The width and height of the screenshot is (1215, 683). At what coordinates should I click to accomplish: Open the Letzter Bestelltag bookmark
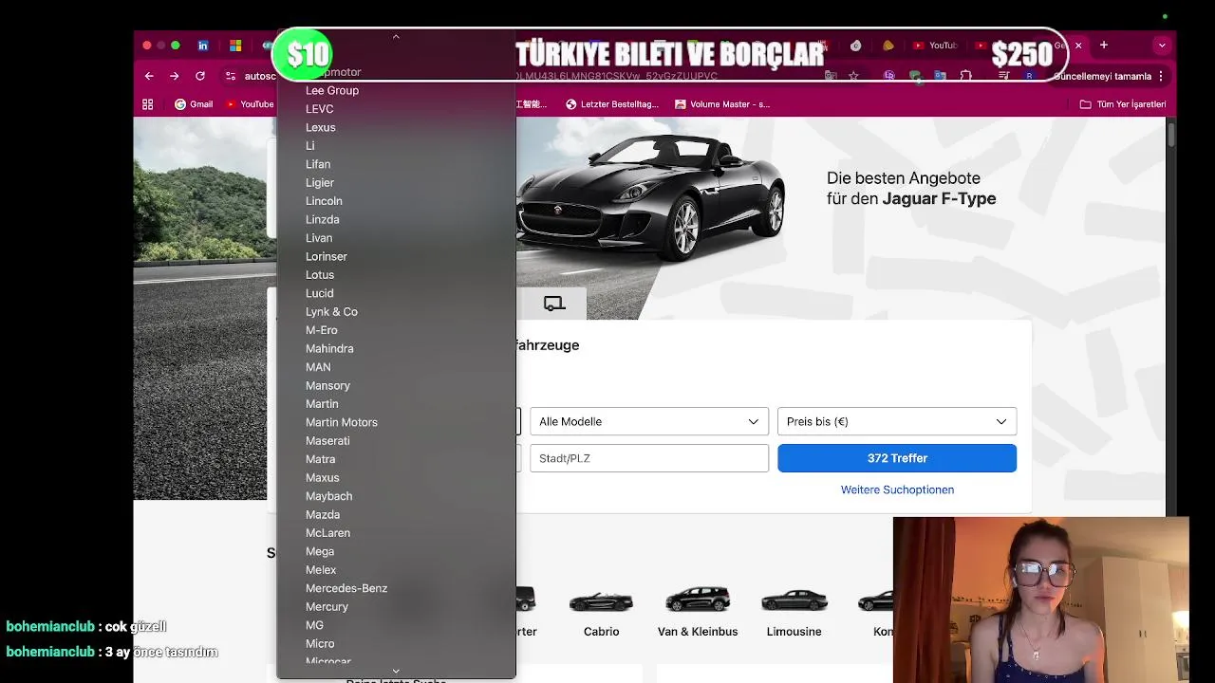[611, 104]
